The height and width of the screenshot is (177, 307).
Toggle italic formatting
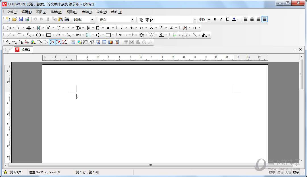tap(221, 19)
